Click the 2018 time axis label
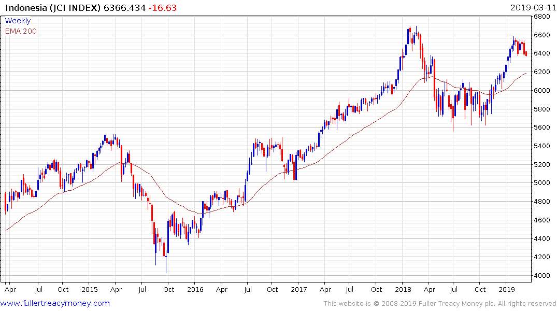 coord(403,289)
